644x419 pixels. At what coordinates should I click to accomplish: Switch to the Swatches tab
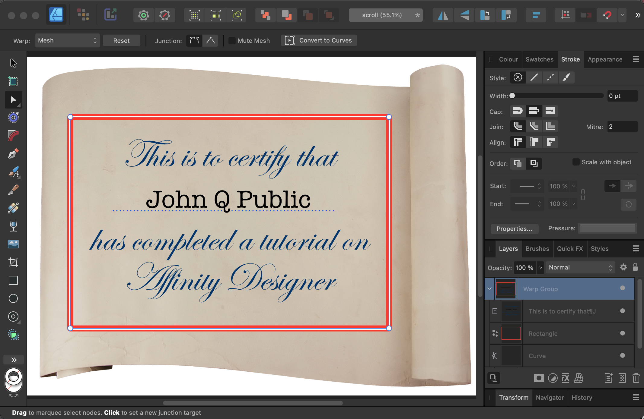539,59
